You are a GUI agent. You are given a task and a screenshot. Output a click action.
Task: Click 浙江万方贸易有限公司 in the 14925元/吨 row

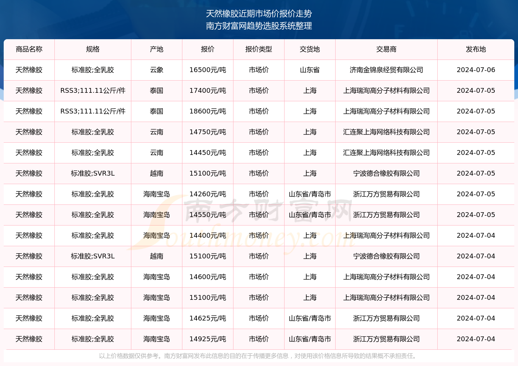click(386, 339)
